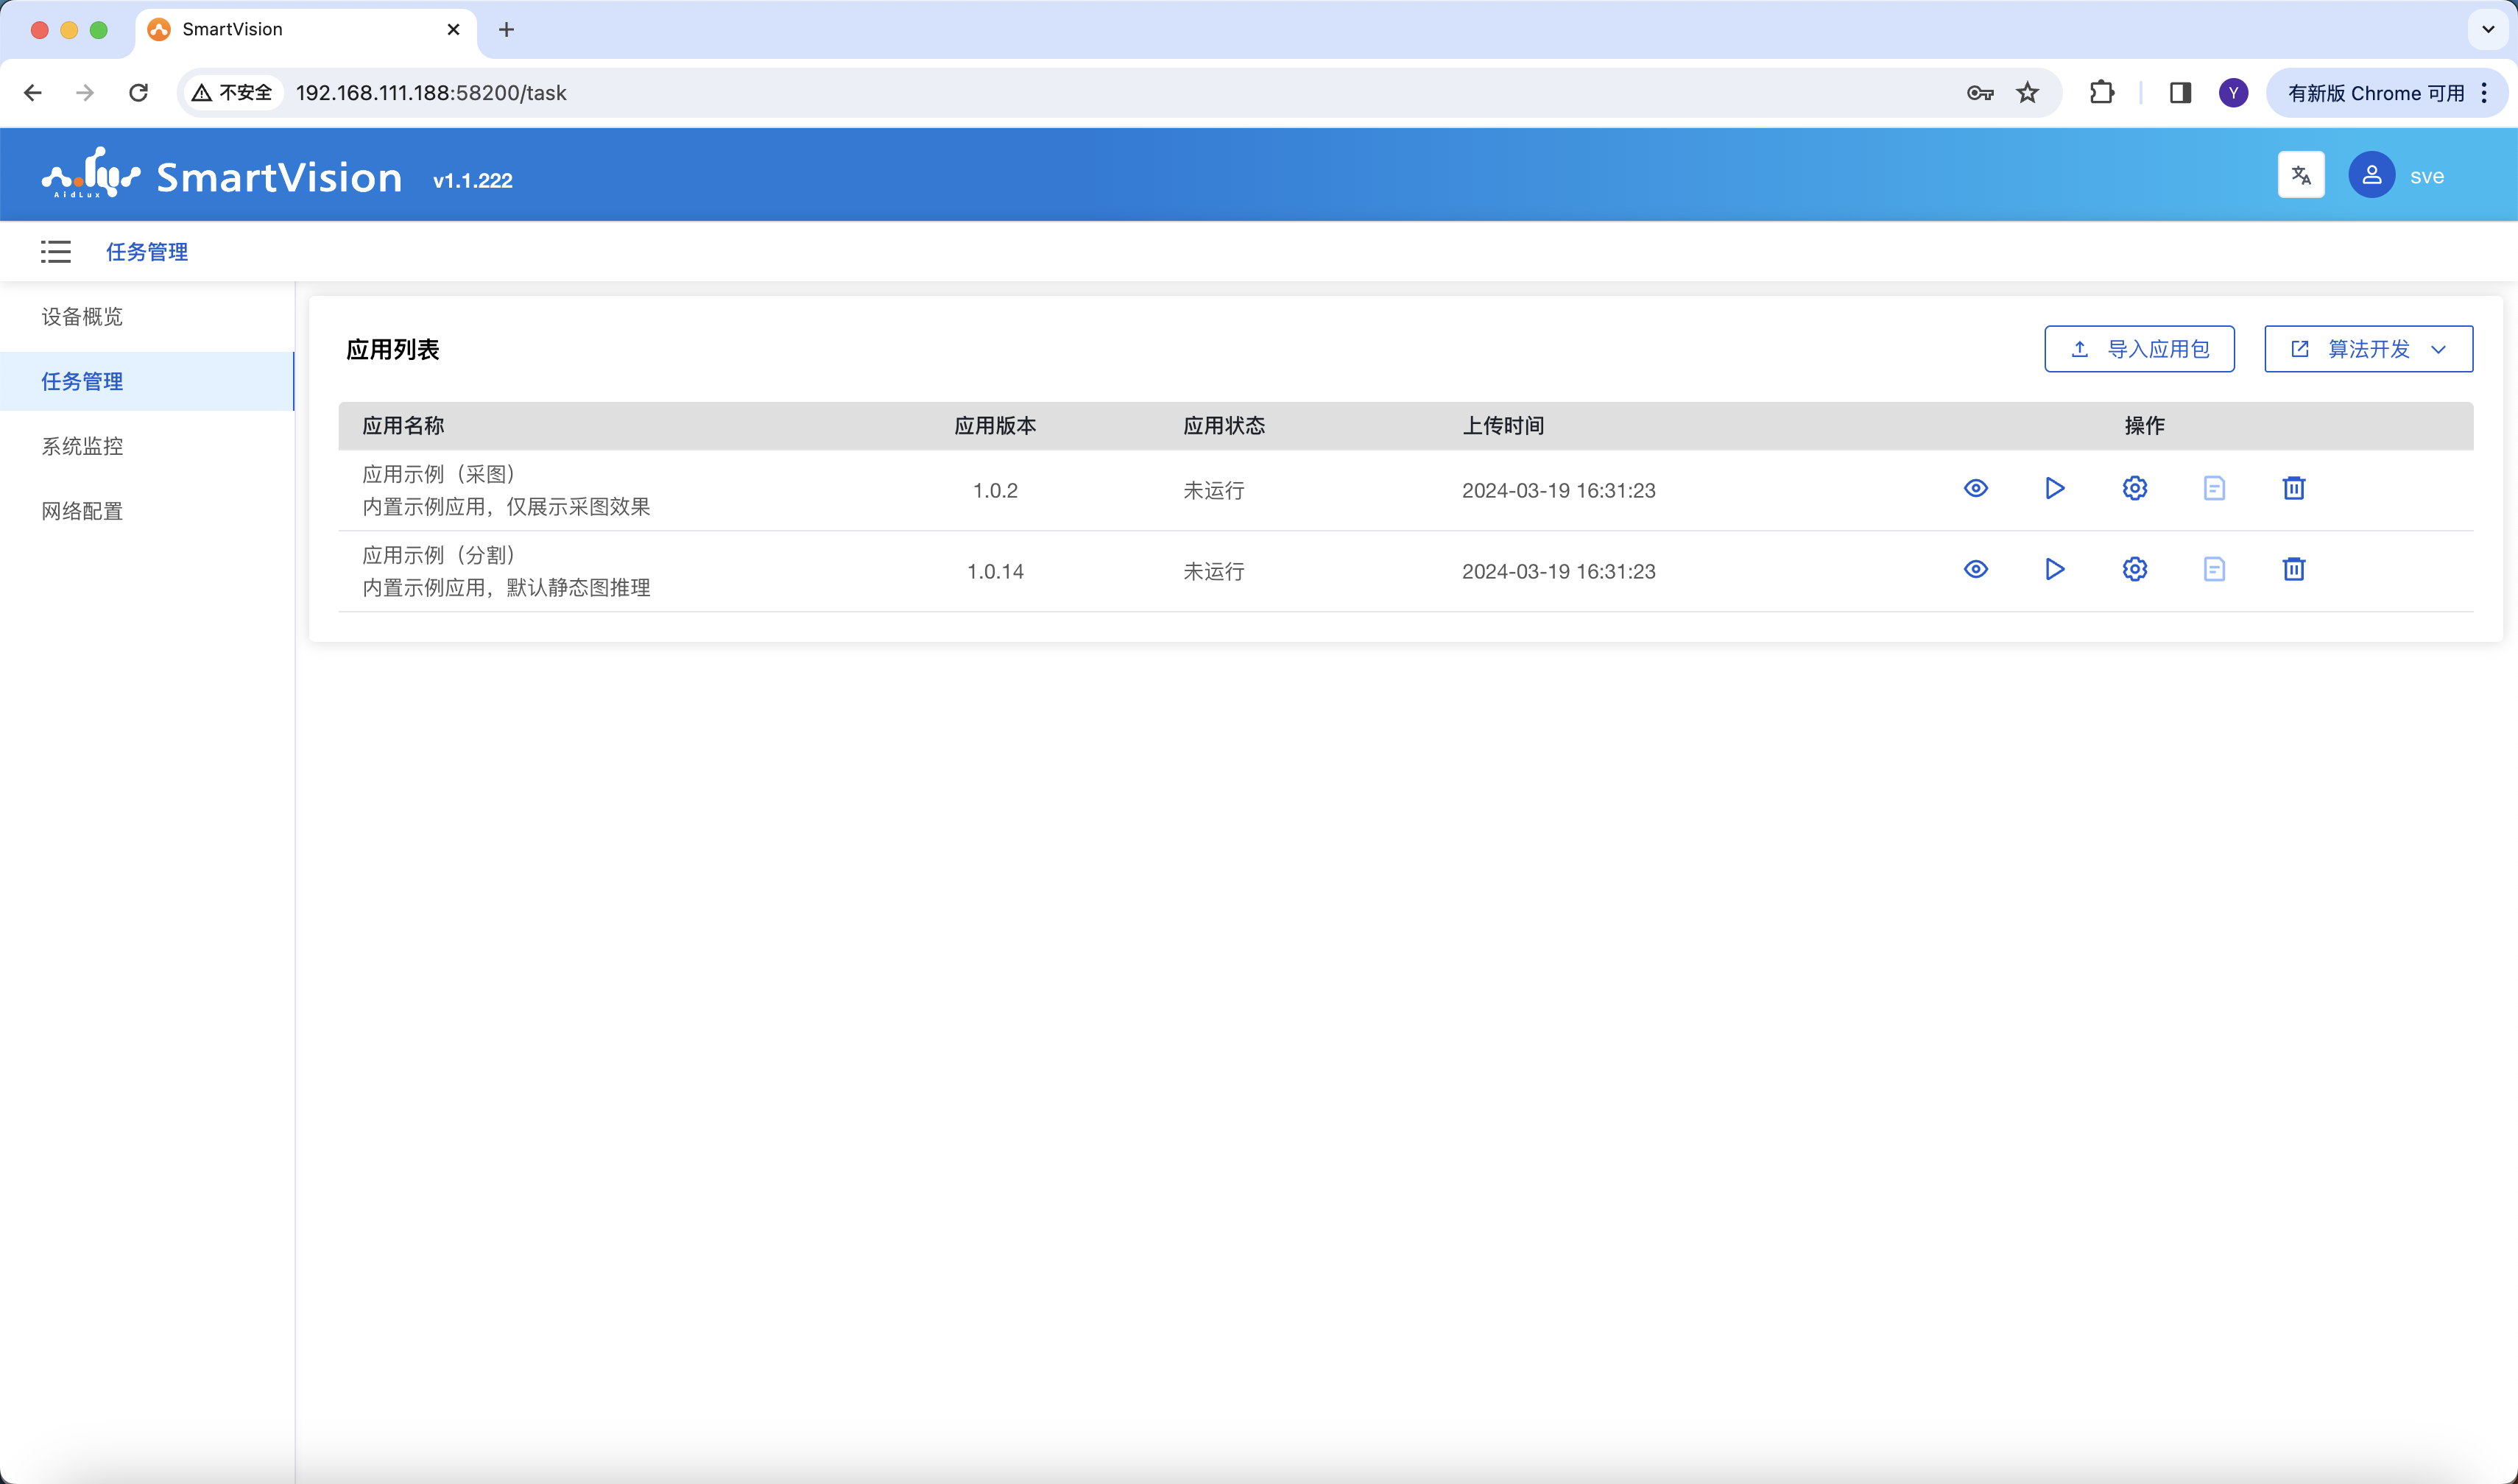Screen dimensions: 2518x1484
Task: Open 设备概览 in sidebar
Action: point(147,316)
